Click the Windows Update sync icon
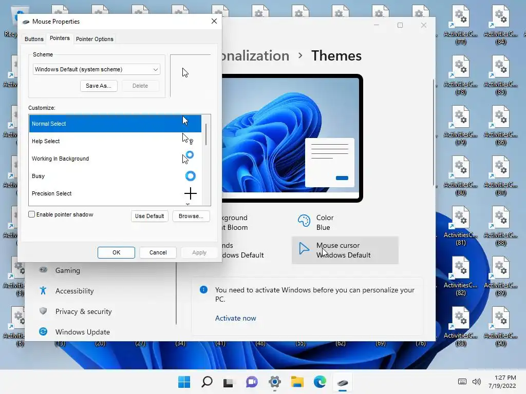 [43, 331]
